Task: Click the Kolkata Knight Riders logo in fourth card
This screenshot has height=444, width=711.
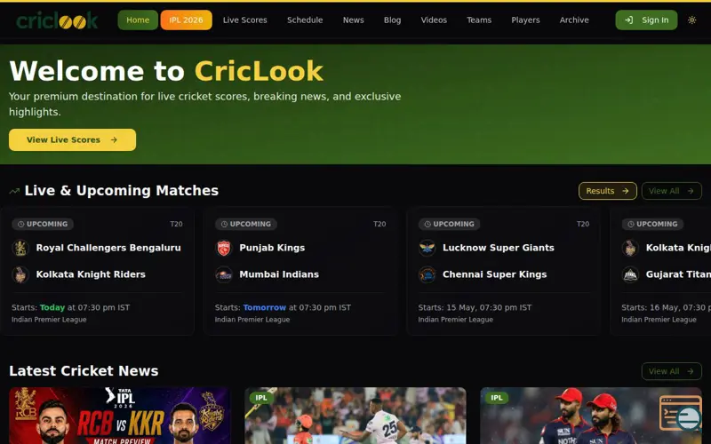Action: [x=630, y=248]
